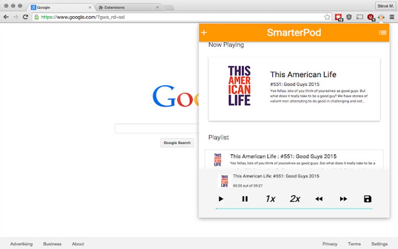Select playlist item #551: Good Guys 2015
Image resolution: width=398 pixels, height=249 pixels.
294,159
